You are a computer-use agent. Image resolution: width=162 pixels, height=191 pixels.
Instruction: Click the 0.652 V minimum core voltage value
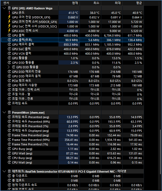94,17
